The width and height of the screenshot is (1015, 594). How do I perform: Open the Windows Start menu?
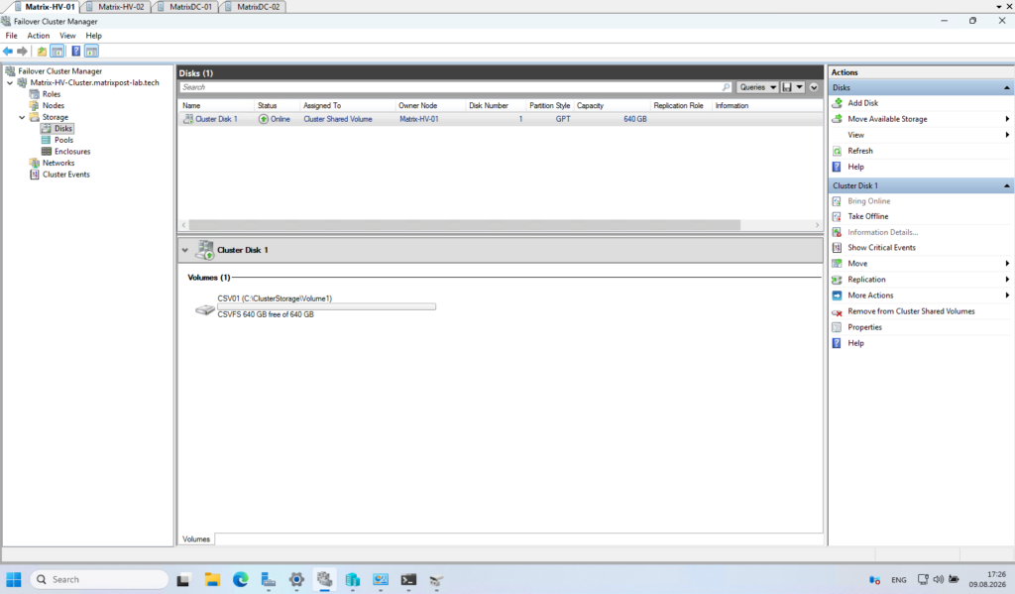point(14,580)
